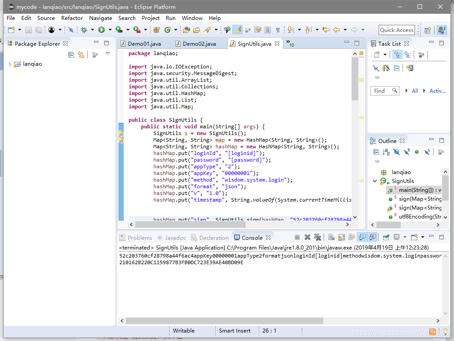This screenshot has height=341, width=454.
Task: Open the Declaration tab
Action: click(210, 238)
